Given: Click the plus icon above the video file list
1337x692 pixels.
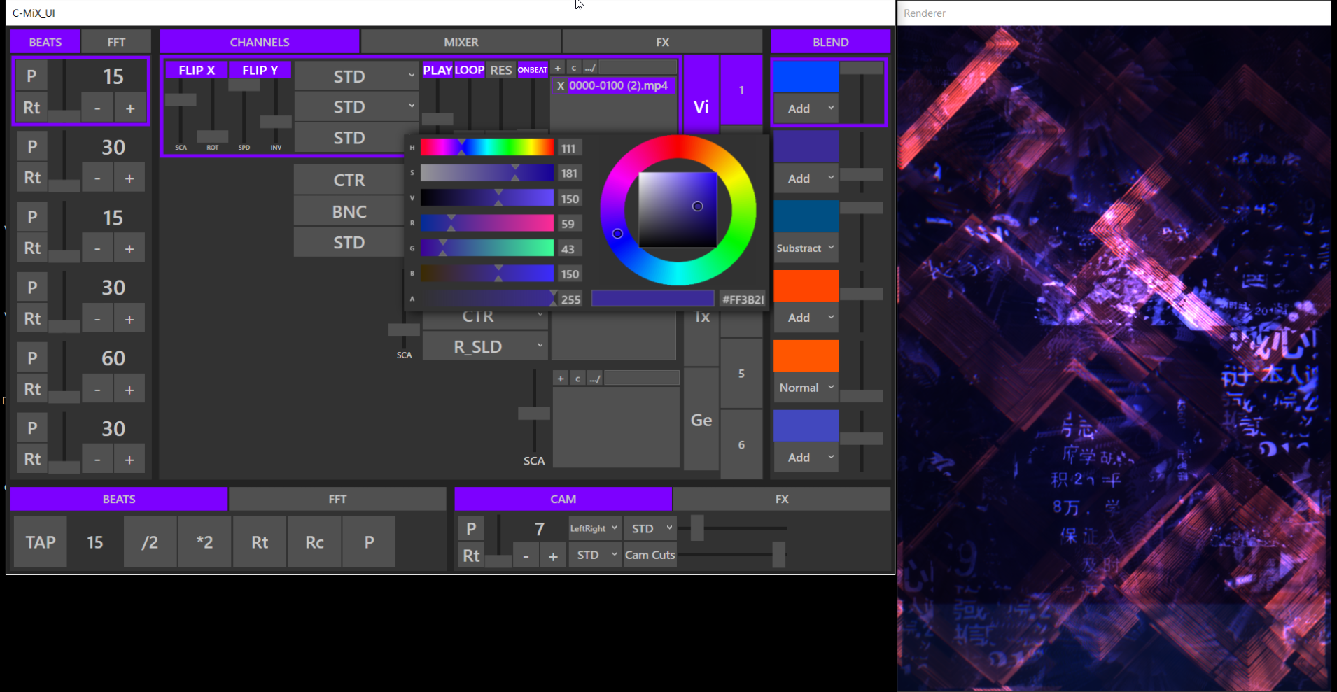Looking at the screenshot, I should [558, 68].
